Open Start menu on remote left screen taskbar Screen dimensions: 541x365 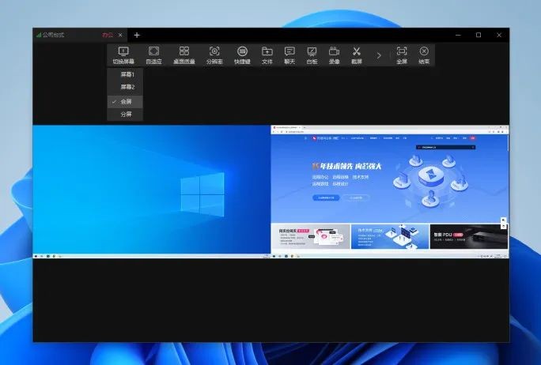point(36,256)
